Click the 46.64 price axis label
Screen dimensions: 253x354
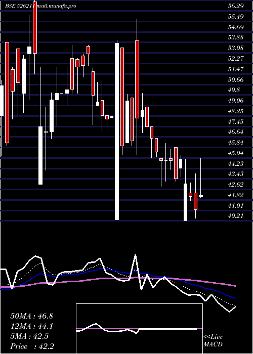tap(236, 132)
